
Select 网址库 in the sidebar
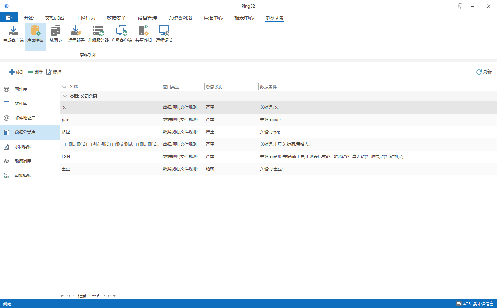30,89
